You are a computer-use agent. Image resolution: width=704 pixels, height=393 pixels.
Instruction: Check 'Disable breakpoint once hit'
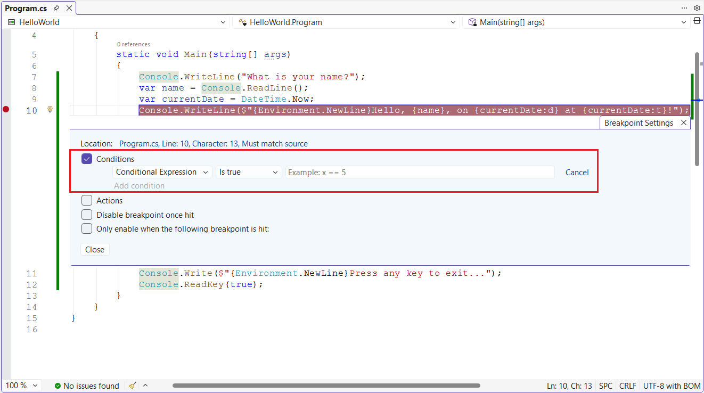click(87, 215)
